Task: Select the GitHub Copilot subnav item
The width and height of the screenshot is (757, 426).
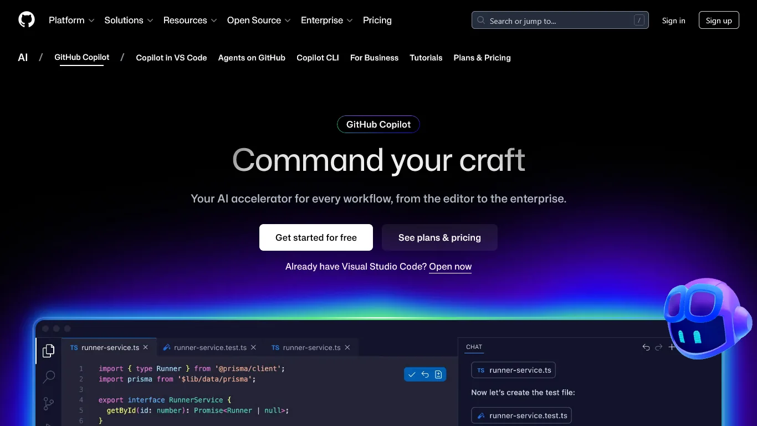Action: (82, 57)
